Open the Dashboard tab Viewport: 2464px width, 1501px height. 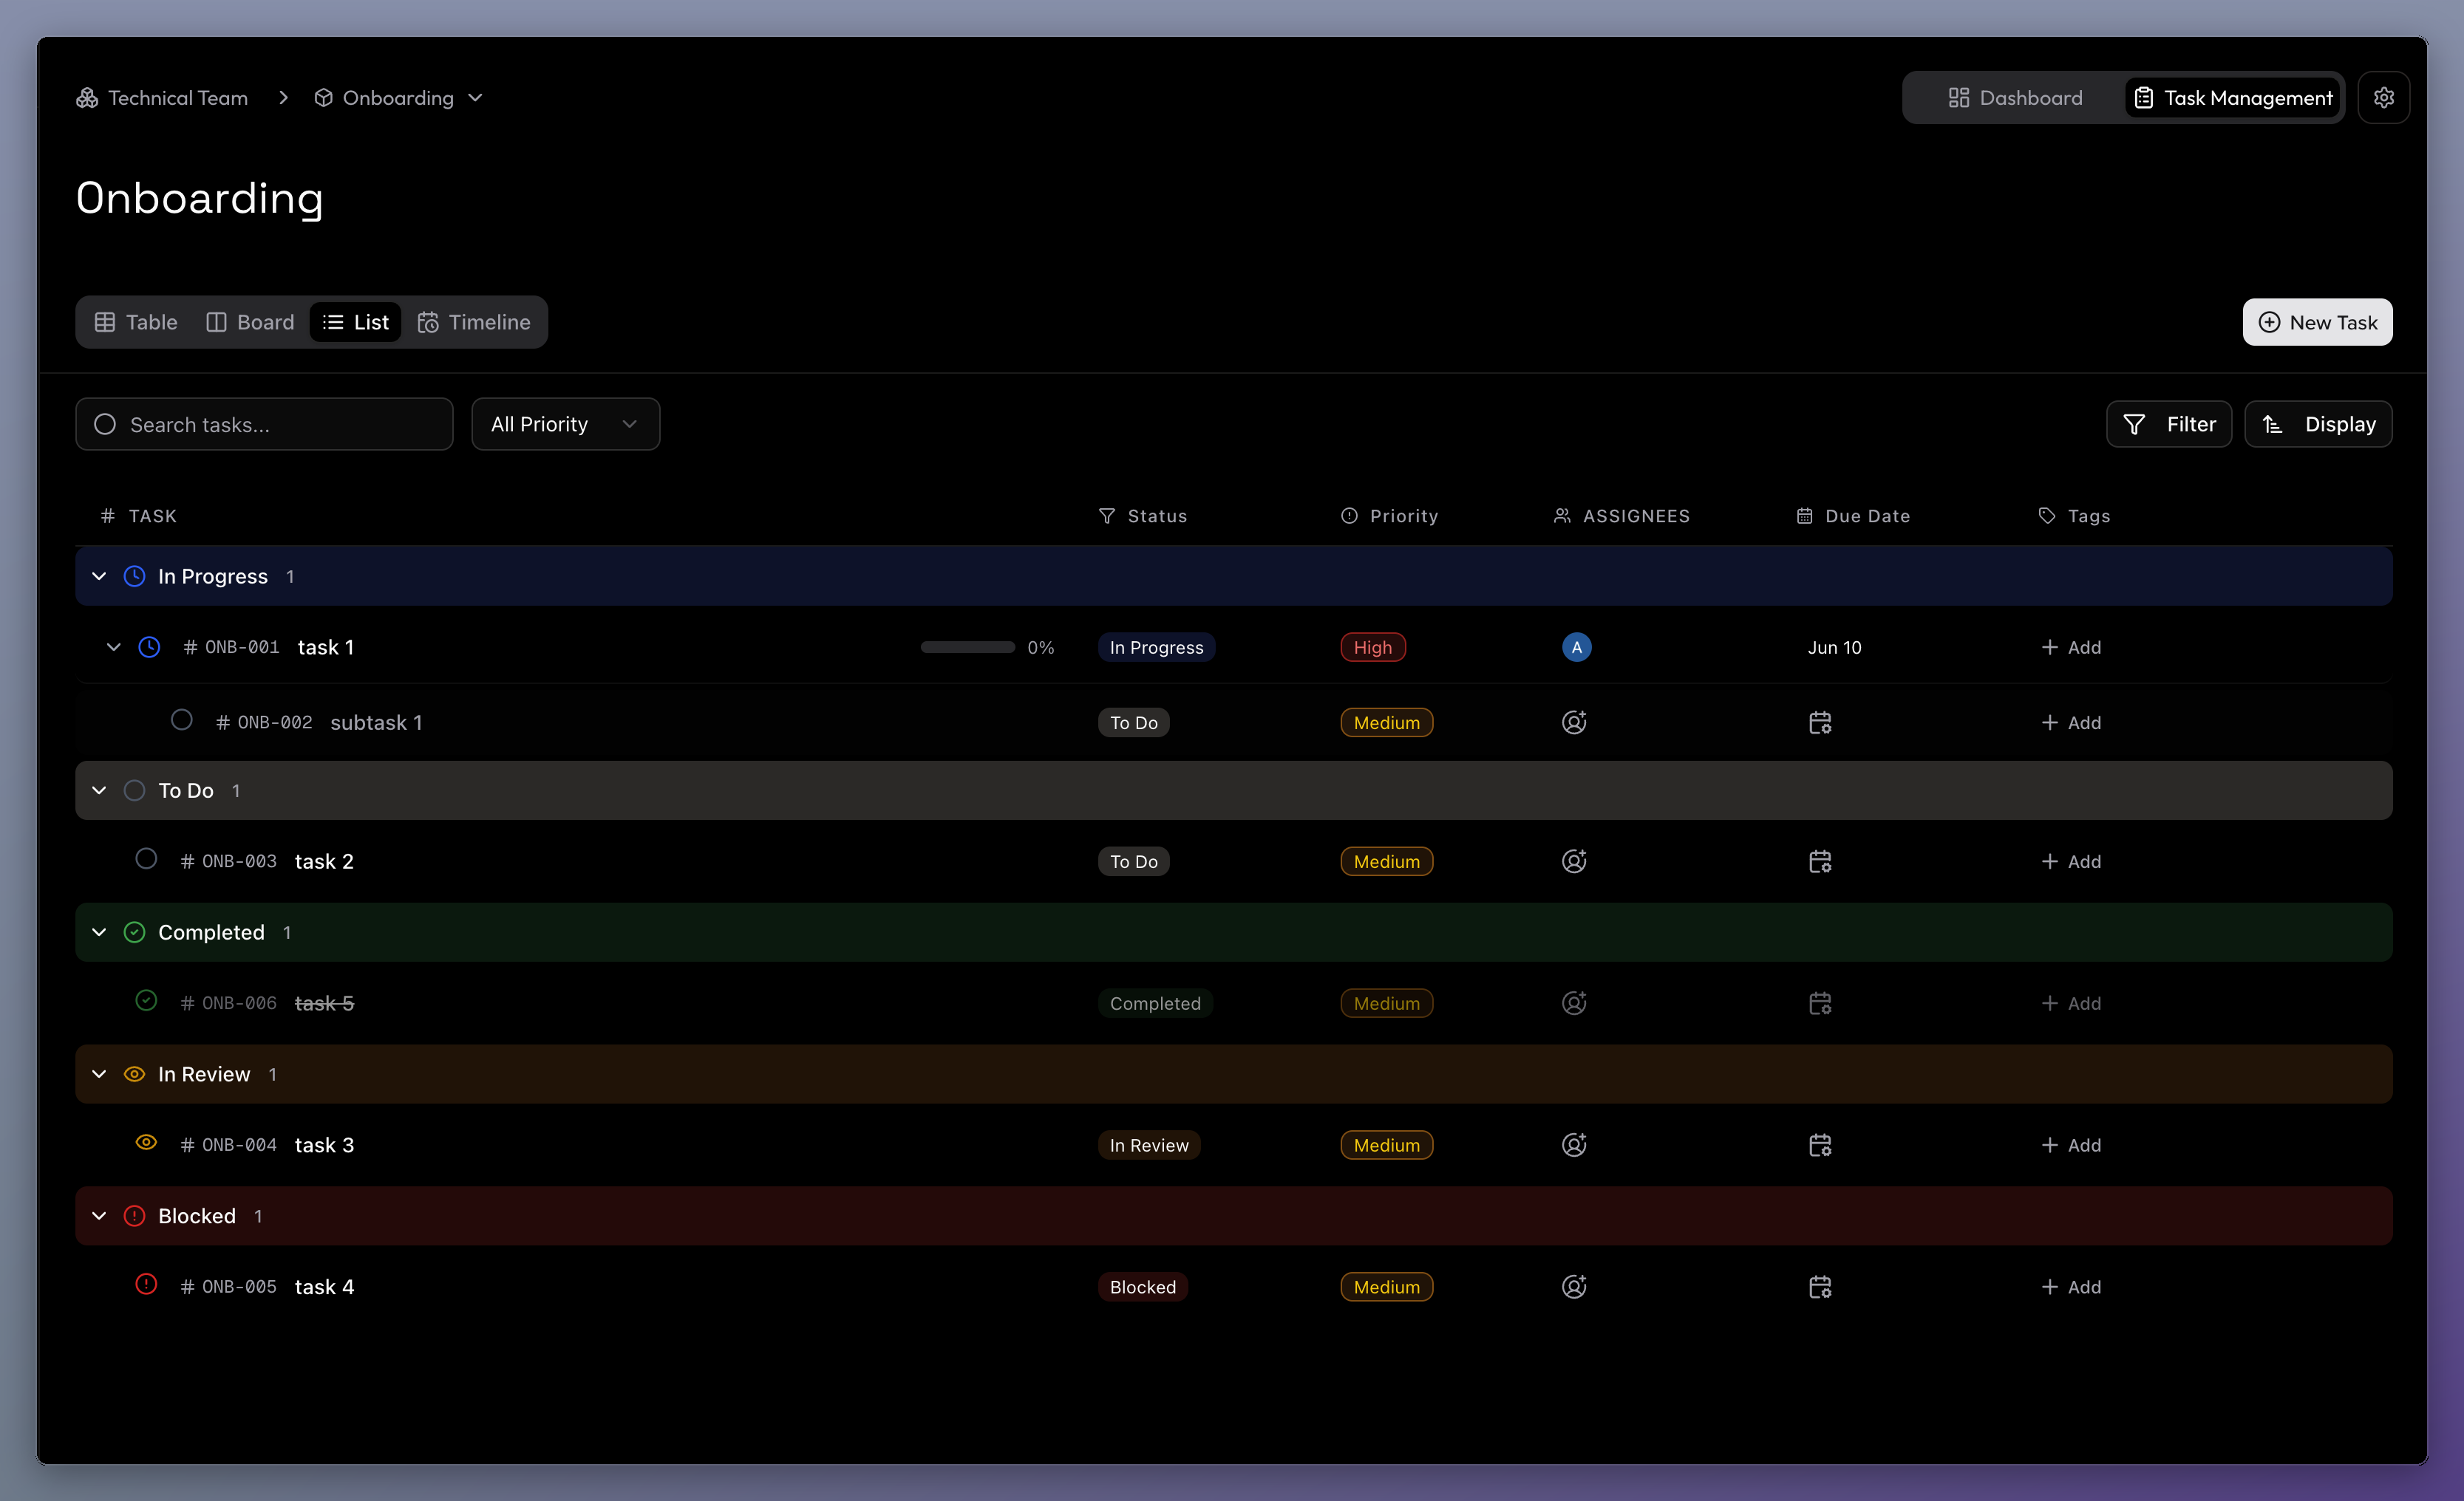[2015, 98]
